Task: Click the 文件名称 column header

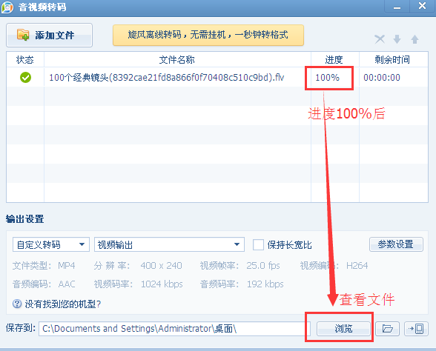Action: [x=177, y=59]
